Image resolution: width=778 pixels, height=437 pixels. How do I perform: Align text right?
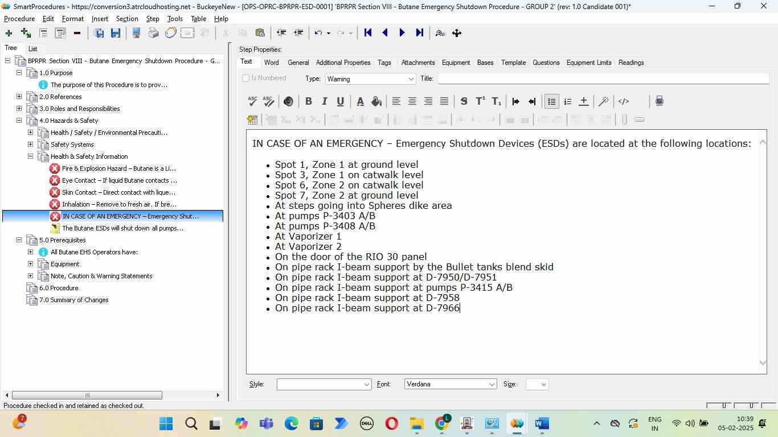[x=428, y=101]
